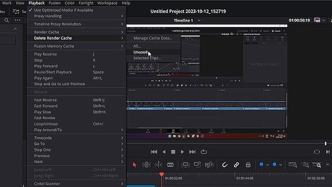Collapse the left panel bin chevron
This screenshot has width=332, height=187.
(x=15, y=29)
